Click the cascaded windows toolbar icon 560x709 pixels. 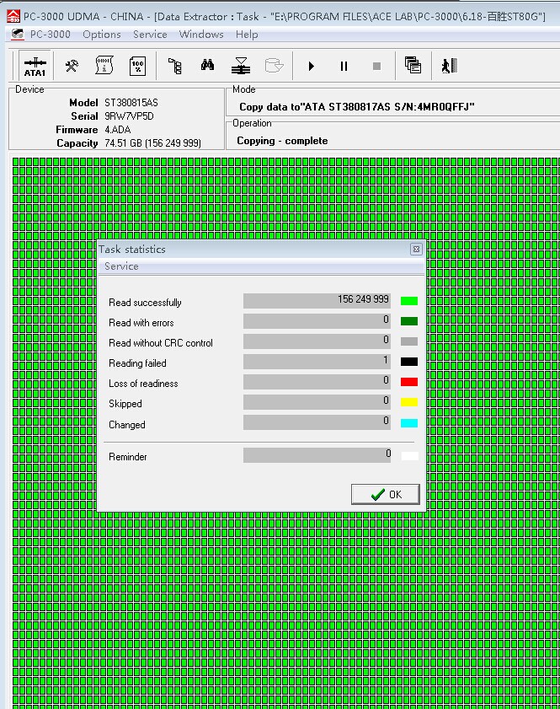click(x=413, y=66)
